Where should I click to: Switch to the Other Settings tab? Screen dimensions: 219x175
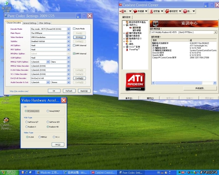(44, 23)
